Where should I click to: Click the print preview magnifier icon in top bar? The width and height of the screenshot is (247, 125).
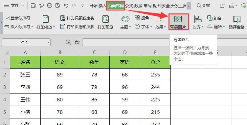tap(58, 6)
